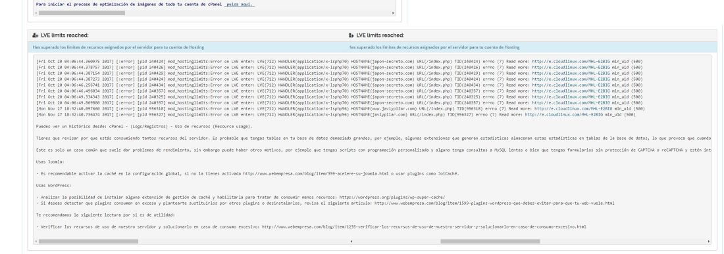The image size is (724, 254).
Task: Open cloudlinux link in 04:06:46.496034 log line
Action: pos(571,91)
